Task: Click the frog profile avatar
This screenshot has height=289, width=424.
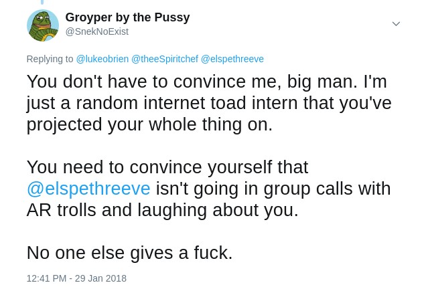Action: click(x=42, y=25)
